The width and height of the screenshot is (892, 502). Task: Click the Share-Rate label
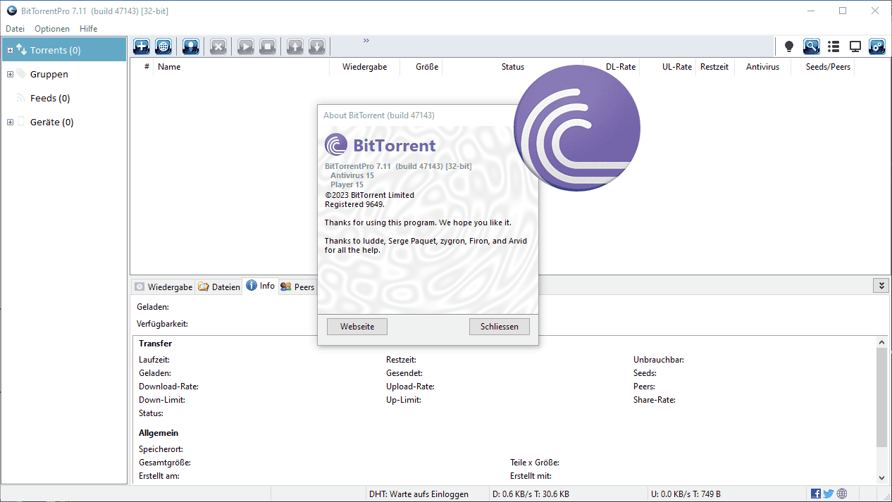click(x=655, y=400)
